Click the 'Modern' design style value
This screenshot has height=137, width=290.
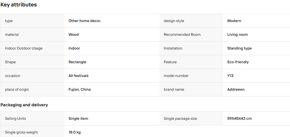click(x=234, y=21)
